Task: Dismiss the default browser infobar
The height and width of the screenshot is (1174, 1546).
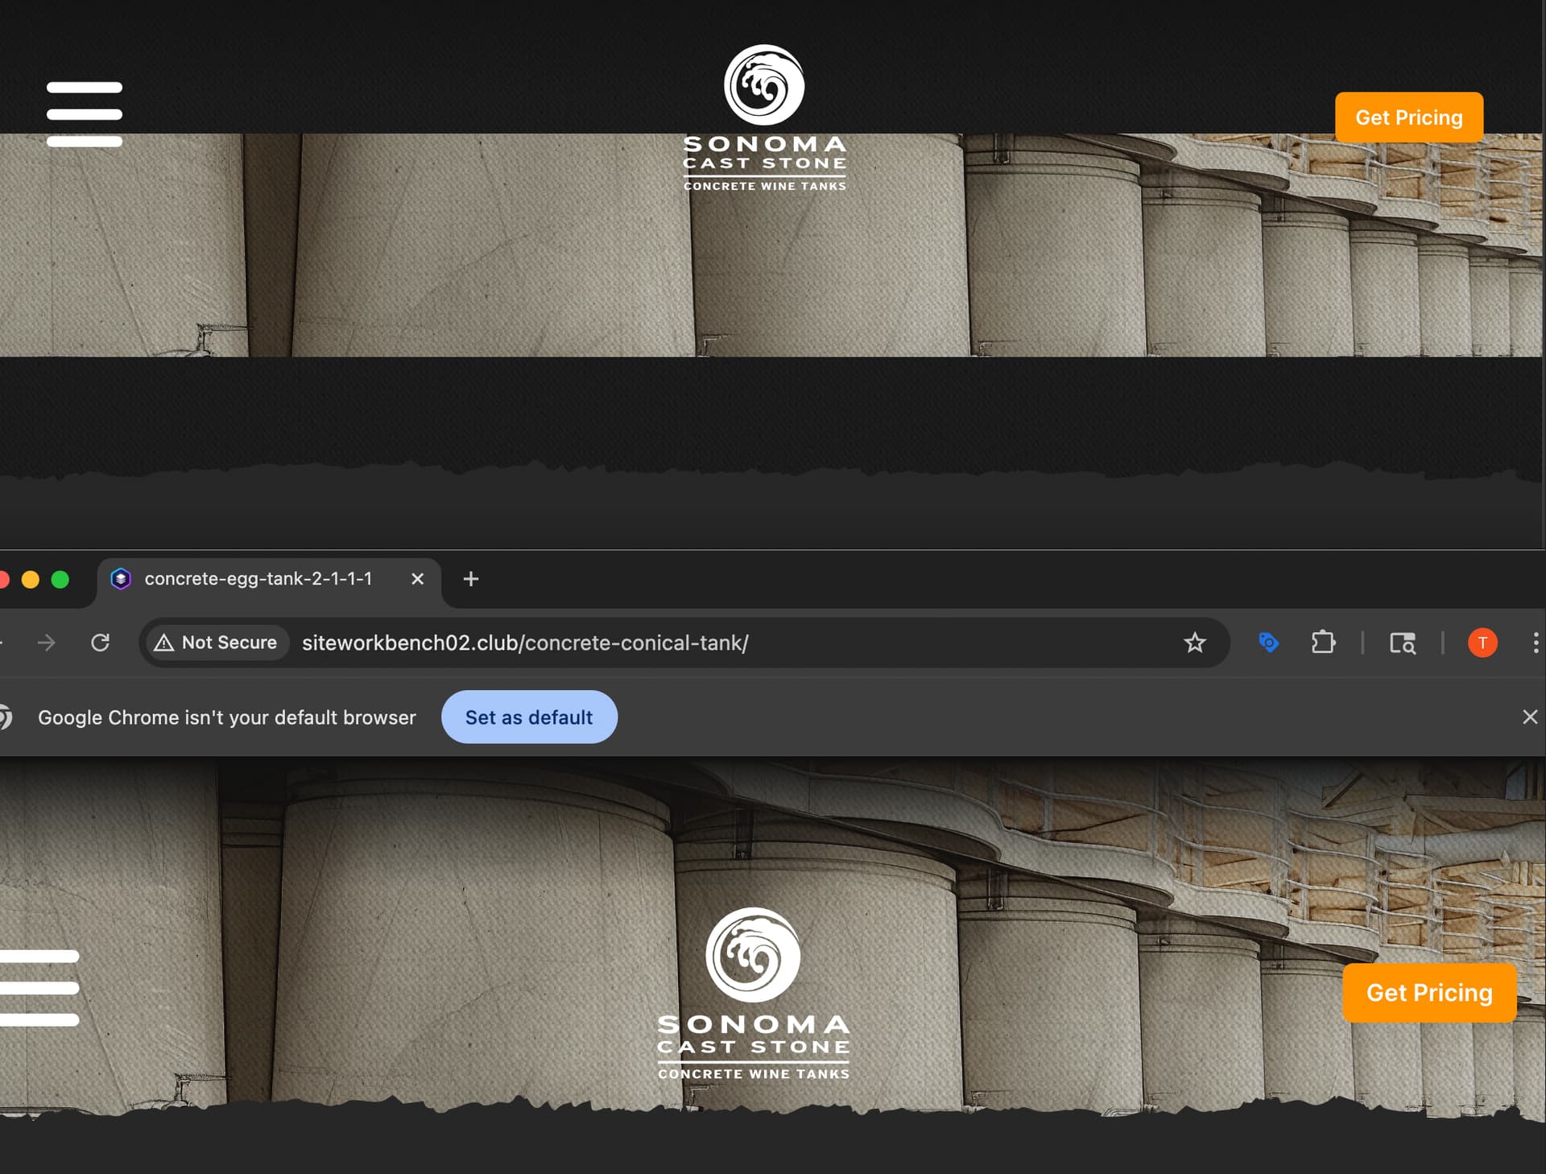Action: click(x=1530, y=717)
